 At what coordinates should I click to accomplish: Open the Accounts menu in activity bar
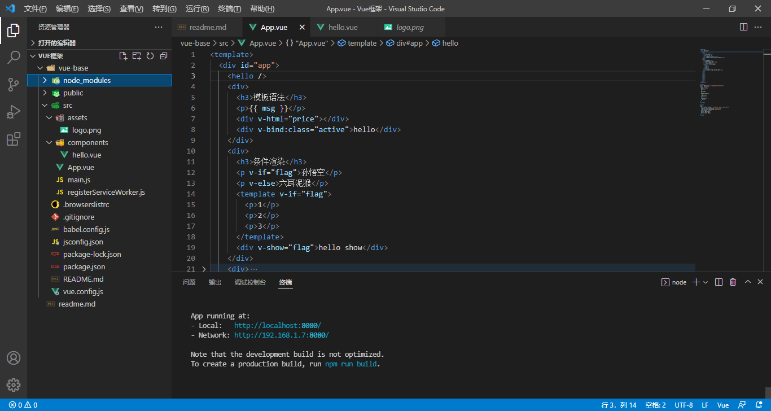pos(14,358)
